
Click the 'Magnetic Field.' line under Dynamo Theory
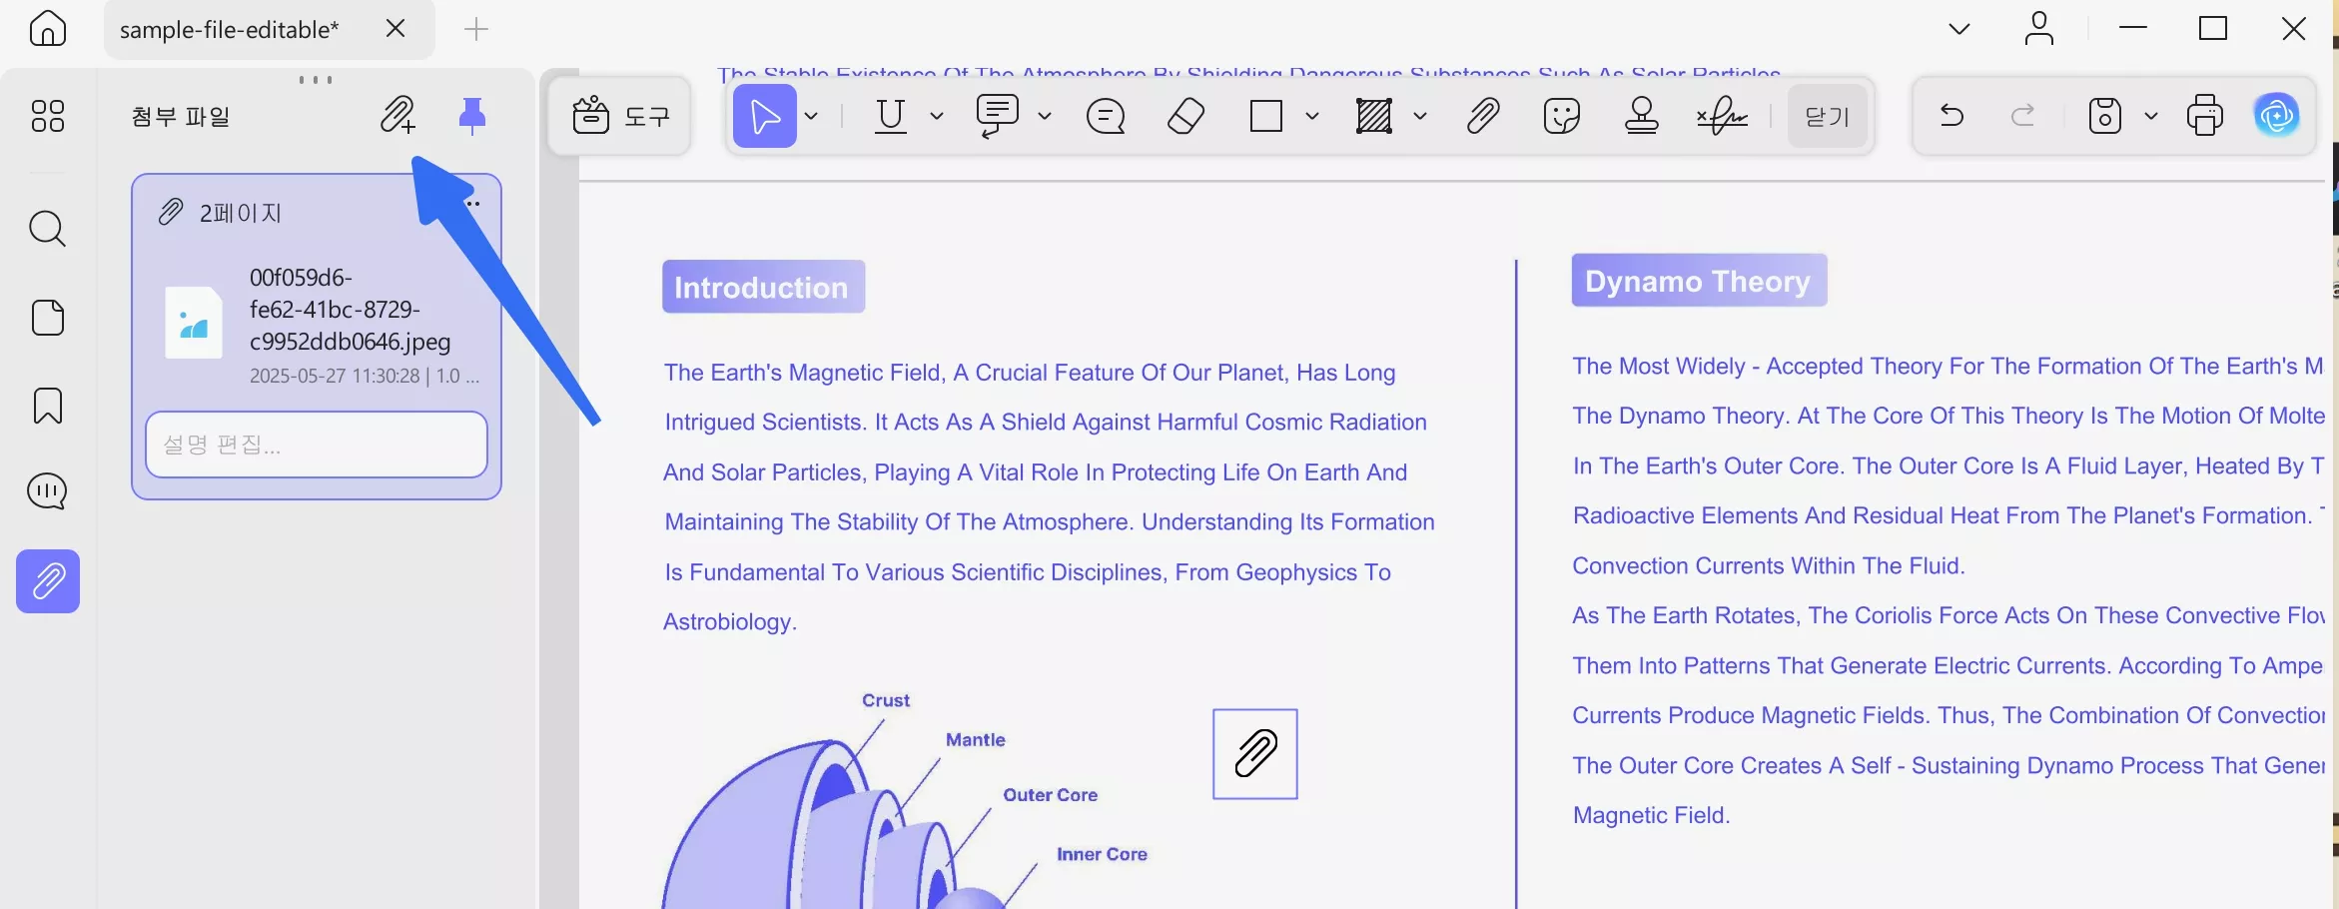point(1651,815)
